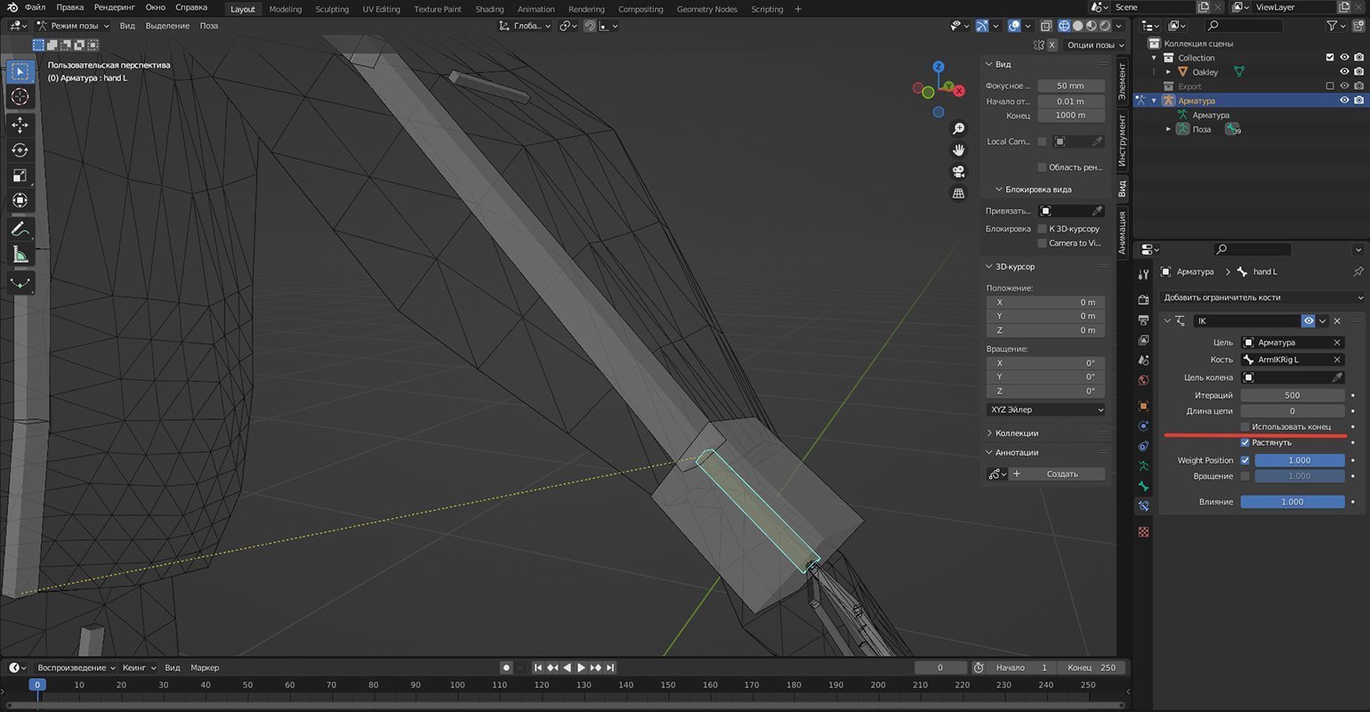Image resolution: width=1370 pixels, height=712 pixels.
Task: Activate the Transform tool
Action: click(20, 200)
